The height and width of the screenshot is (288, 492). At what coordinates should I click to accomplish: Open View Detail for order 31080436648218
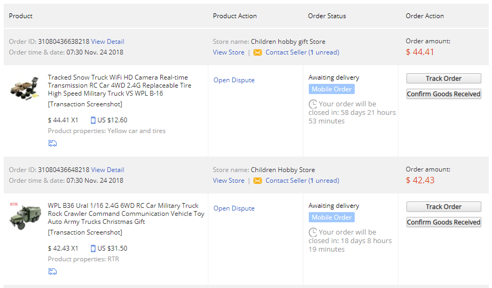click(107, 170)
